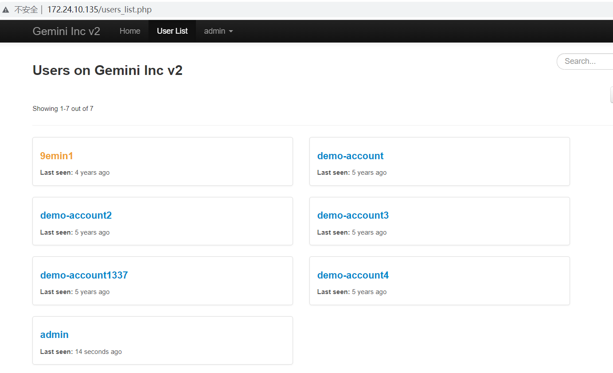The image size is (613, 373).
Task: Open the demo-account user profile link
Action: click(350, 156)
